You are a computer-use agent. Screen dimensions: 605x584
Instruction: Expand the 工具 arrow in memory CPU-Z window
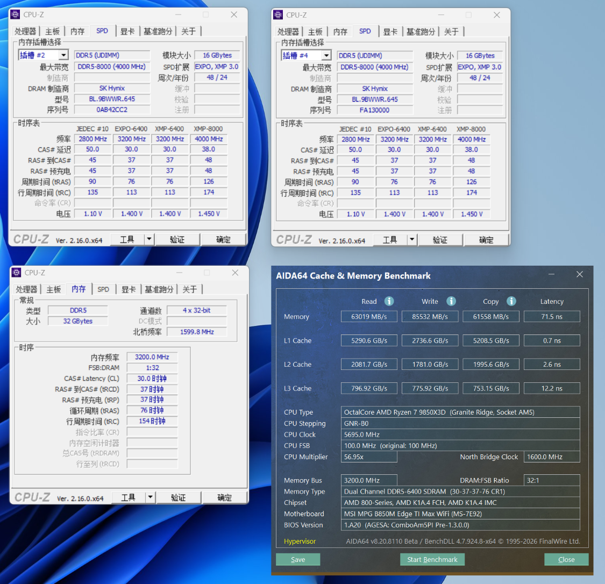(x=150, y=497)
